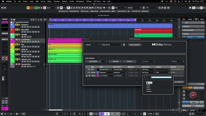The height and width of the screenshot is (116, 206).
Task: Choose Effects in the group popup list
Action: [148, 89]
